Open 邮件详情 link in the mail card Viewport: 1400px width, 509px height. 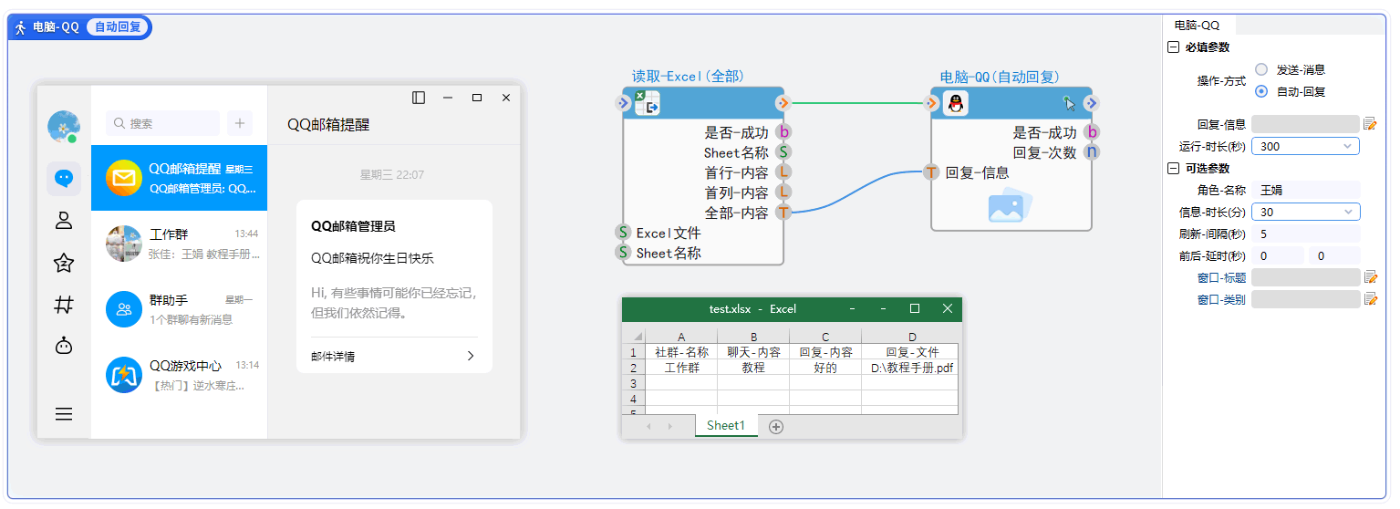[393, 357]
